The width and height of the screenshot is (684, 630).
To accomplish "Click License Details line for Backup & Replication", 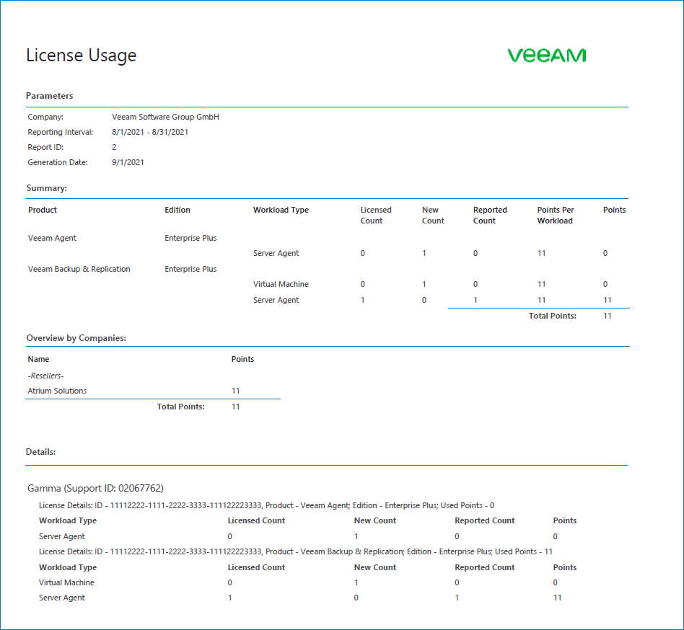I will point(296,551).
